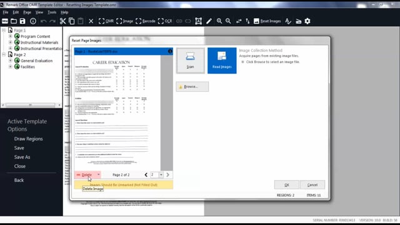This screenshot has height=225, width=400.
Task: Click the scanner properties icon
Action: 299,21
